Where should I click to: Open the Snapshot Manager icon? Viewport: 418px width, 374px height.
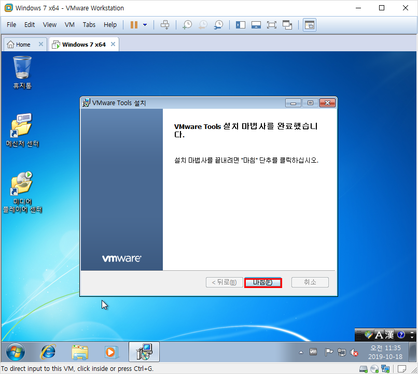219,25
